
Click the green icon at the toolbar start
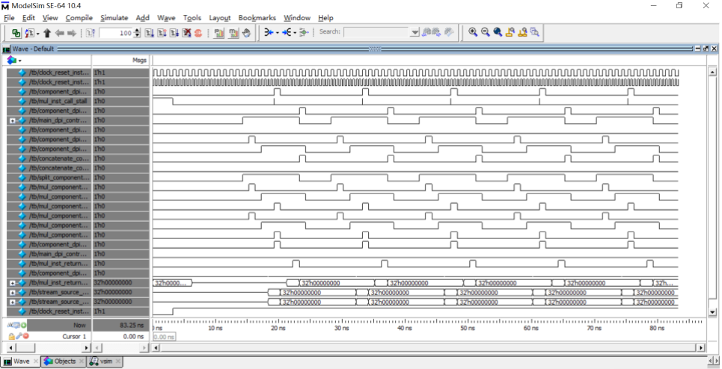click(16, 33)
